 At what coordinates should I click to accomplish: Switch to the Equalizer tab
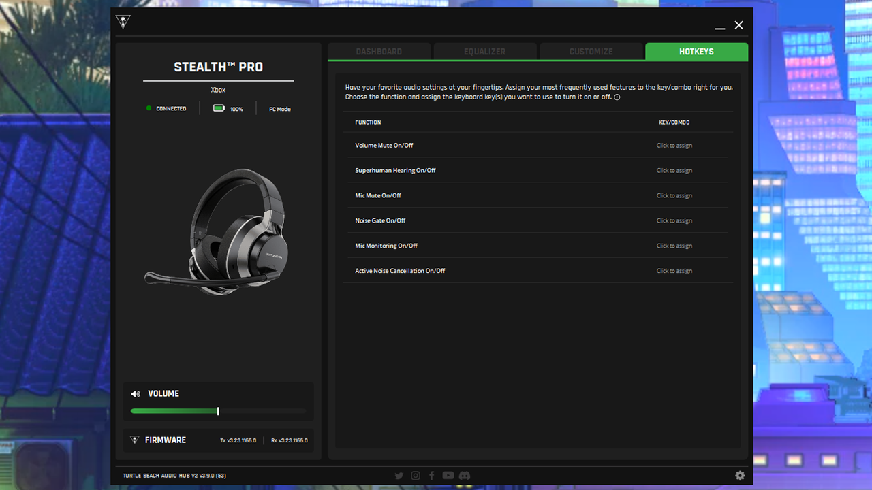point(485,52)
